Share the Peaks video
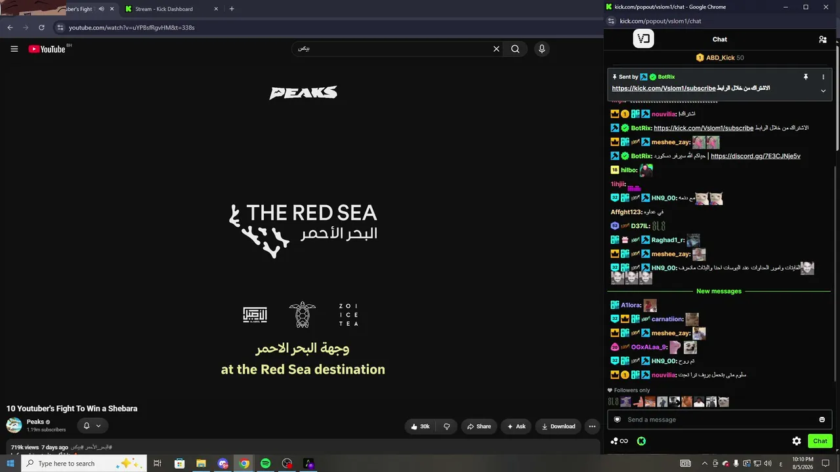This screenshot has height=472, width=840. pyautogui.click(x=479, y=426)
